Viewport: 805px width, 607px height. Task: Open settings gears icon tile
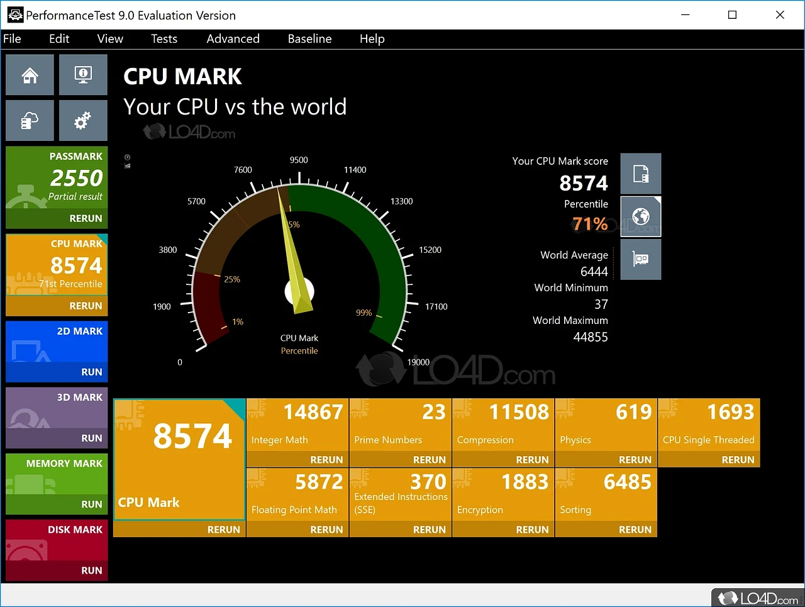(83, 120)
